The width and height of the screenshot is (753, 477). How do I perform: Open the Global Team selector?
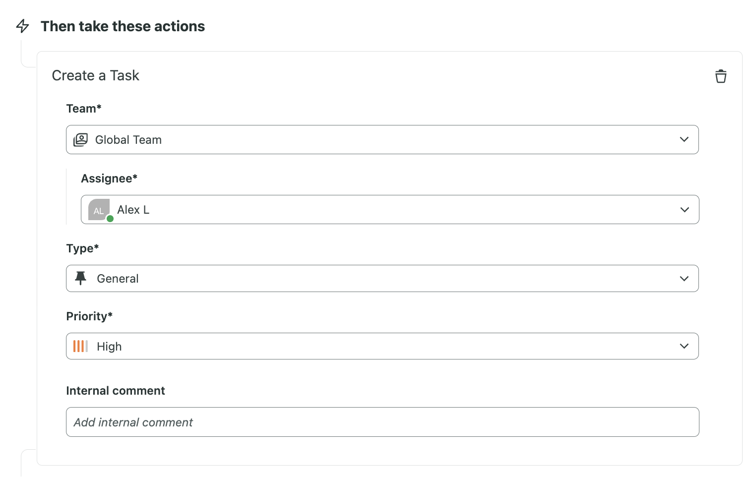click(x=382, y=140)
